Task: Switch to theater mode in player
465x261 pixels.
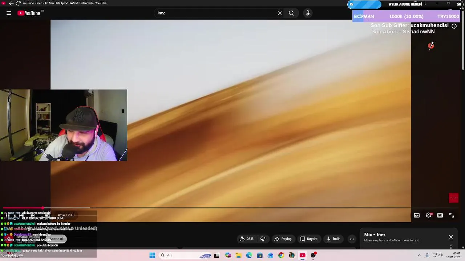Action: pyautogui.click(x=440, y=215)
